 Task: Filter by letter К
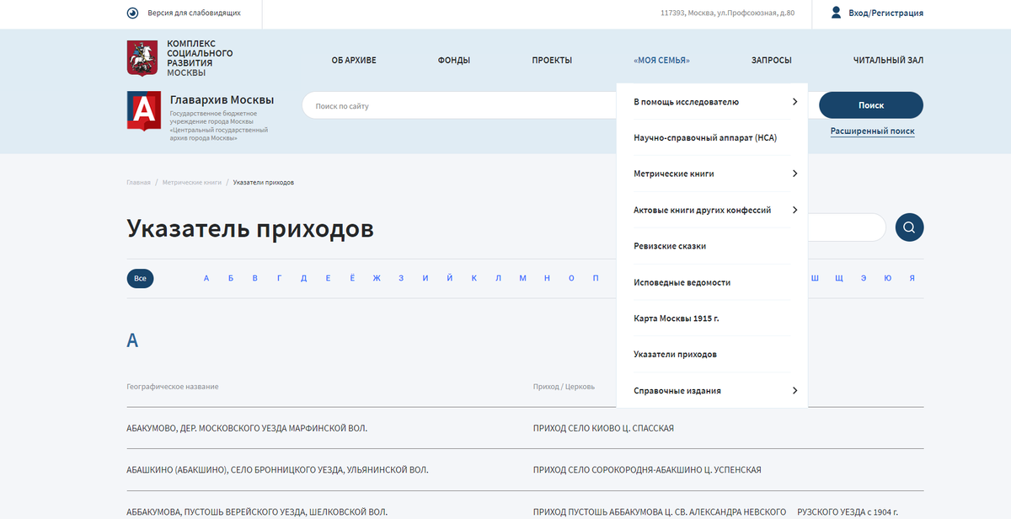[x=474, y=278]
